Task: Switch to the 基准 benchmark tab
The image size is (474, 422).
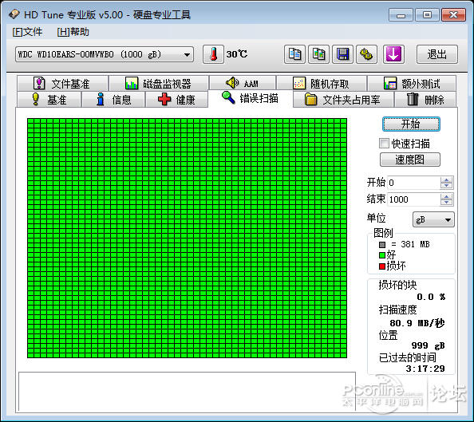Action: click(x=49, y=100)
